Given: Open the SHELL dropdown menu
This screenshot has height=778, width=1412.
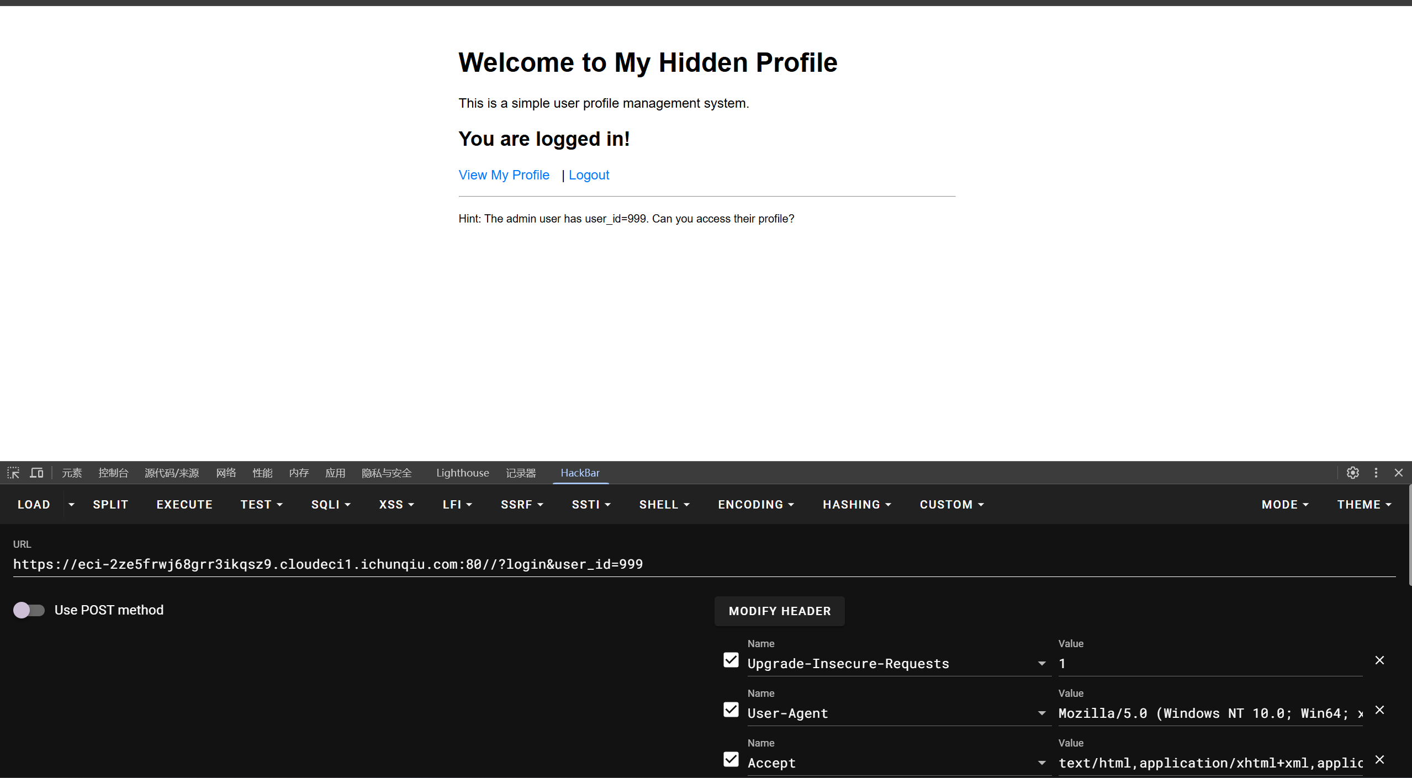Looking at the screenshot, I should pos(664,505).
